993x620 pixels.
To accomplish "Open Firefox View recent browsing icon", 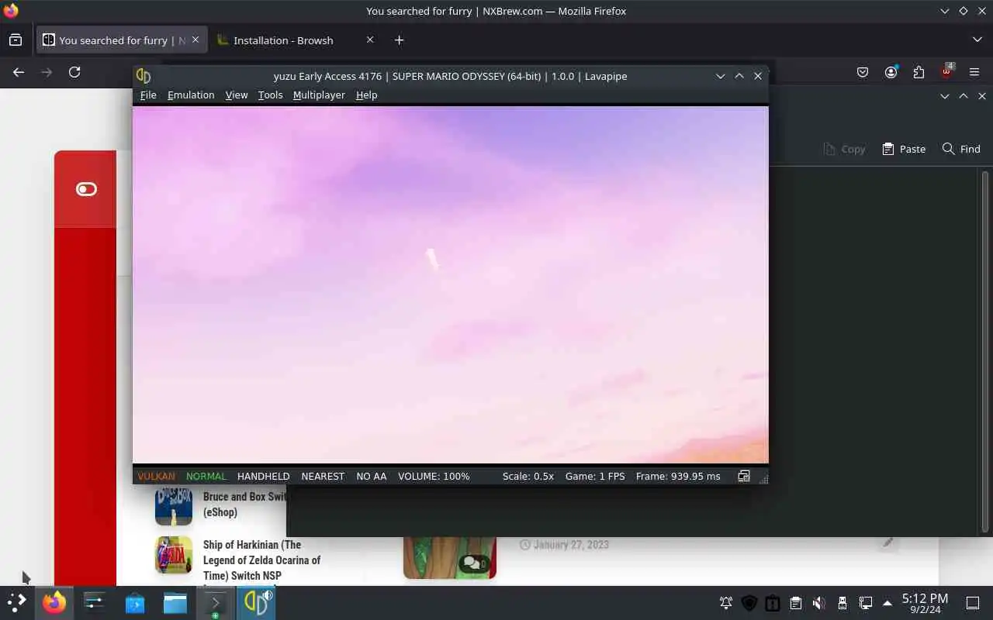I will (x=16, y=40).
